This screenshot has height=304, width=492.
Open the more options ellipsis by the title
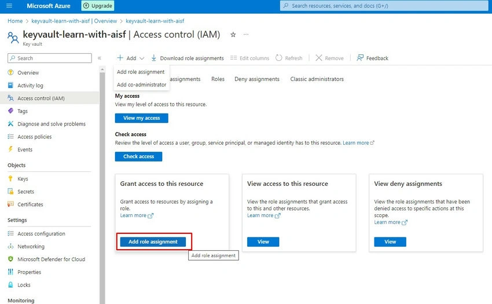(246, 34)
